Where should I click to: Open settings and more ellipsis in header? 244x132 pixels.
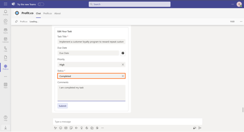click(x=233, y=4)
